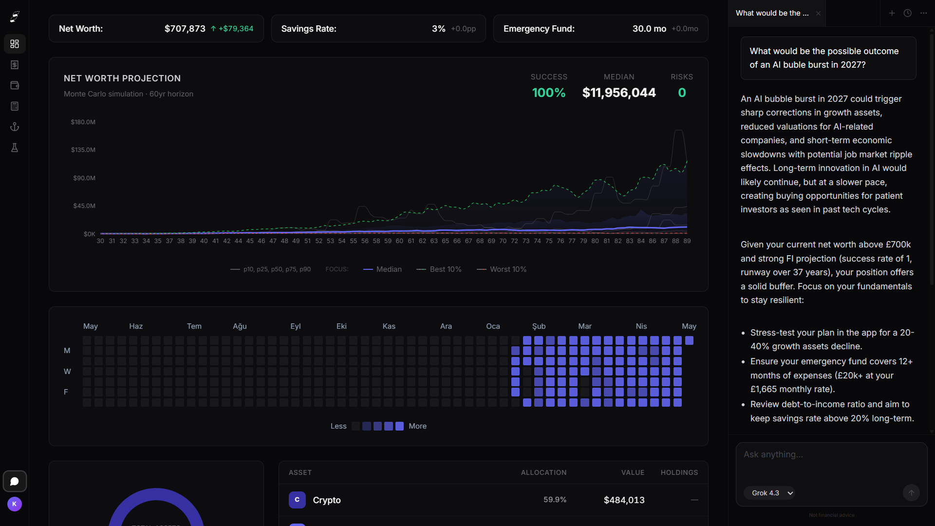Open the wallet icon in sidebar

click(15, 85)
